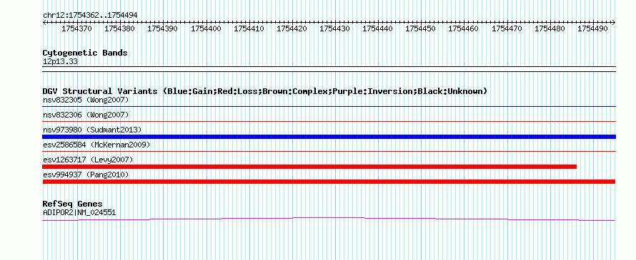The image size is (636, 260).
Task: Click the RefSeq Genes track title
Action: tap(73, 204)
